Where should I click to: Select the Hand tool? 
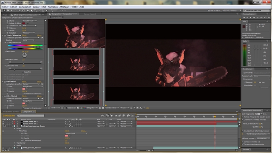click(x=8, y=10)
